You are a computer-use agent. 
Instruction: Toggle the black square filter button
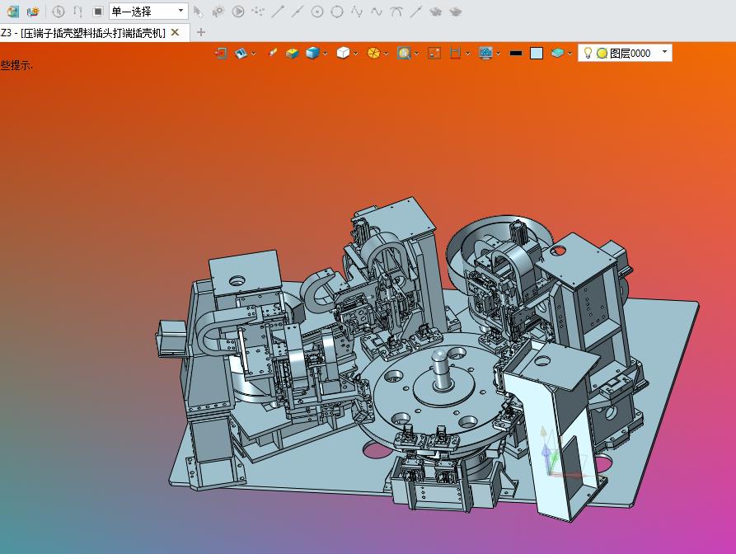click(x=97, y=12)
